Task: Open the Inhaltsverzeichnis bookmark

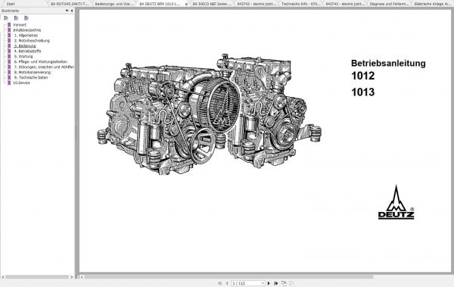Action: click(27, 30)
